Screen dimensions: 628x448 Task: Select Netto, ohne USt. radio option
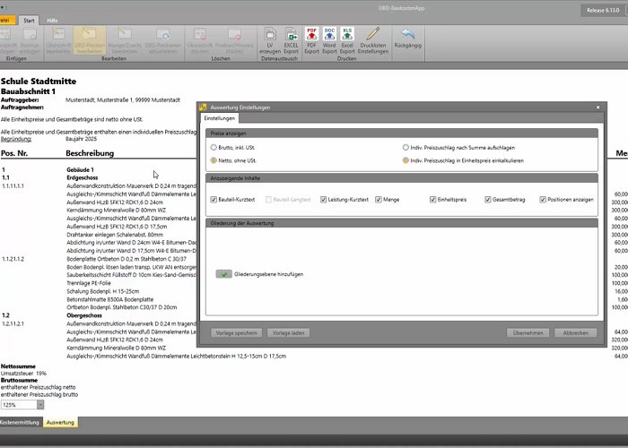214,160
